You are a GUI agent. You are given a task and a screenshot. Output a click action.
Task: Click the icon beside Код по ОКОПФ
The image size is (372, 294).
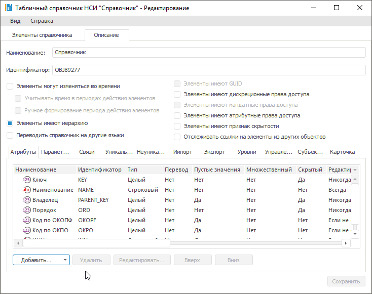tap(27, 220)
